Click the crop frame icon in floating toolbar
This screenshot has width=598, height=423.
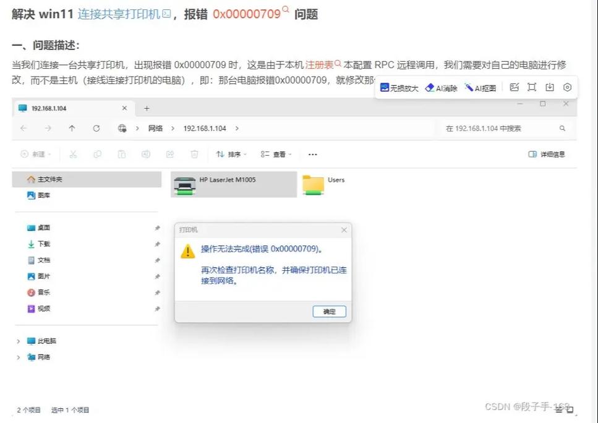532,87
